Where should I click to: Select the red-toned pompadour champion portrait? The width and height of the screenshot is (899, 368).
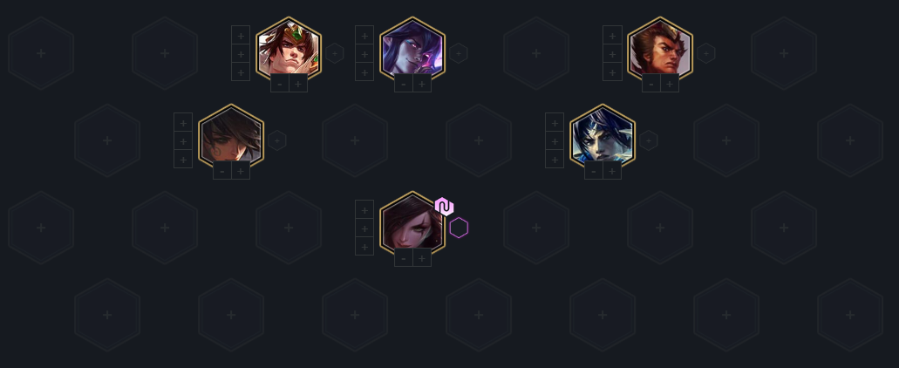(x=660, y=49)
